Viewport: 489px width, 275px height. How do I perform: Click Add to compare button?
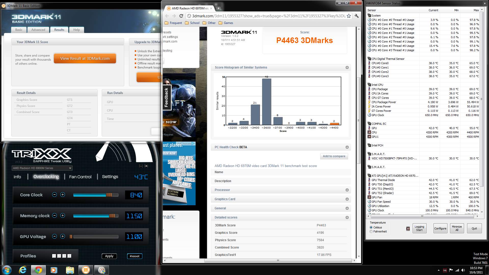pyautogui.click(x=334, y=156)
